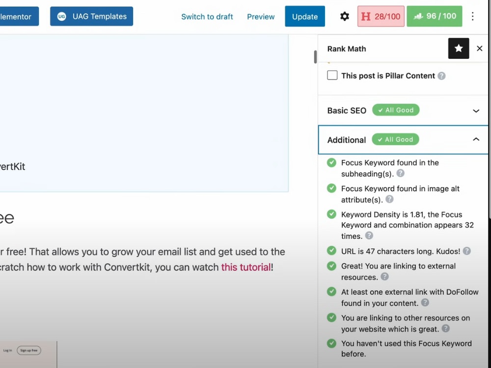Open help for image alt attribute
The width and height of the screenshot is (491, 368).
389,199
